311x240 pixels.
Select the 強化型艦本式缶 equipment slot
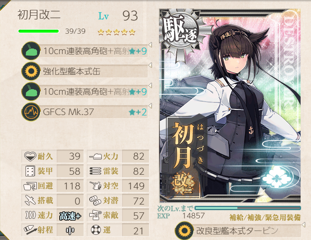coord(85,71)
